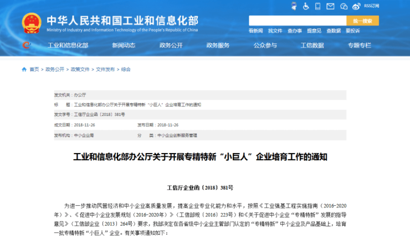Open the envelope mail icon
The image size is (410, 248).
click(x=331, y=6)
